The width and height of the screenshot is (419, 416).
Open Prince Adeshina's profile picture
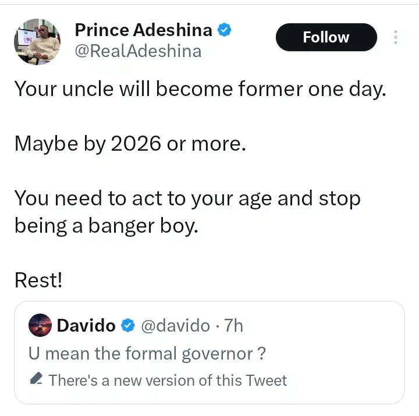click(x=37, y=41)
